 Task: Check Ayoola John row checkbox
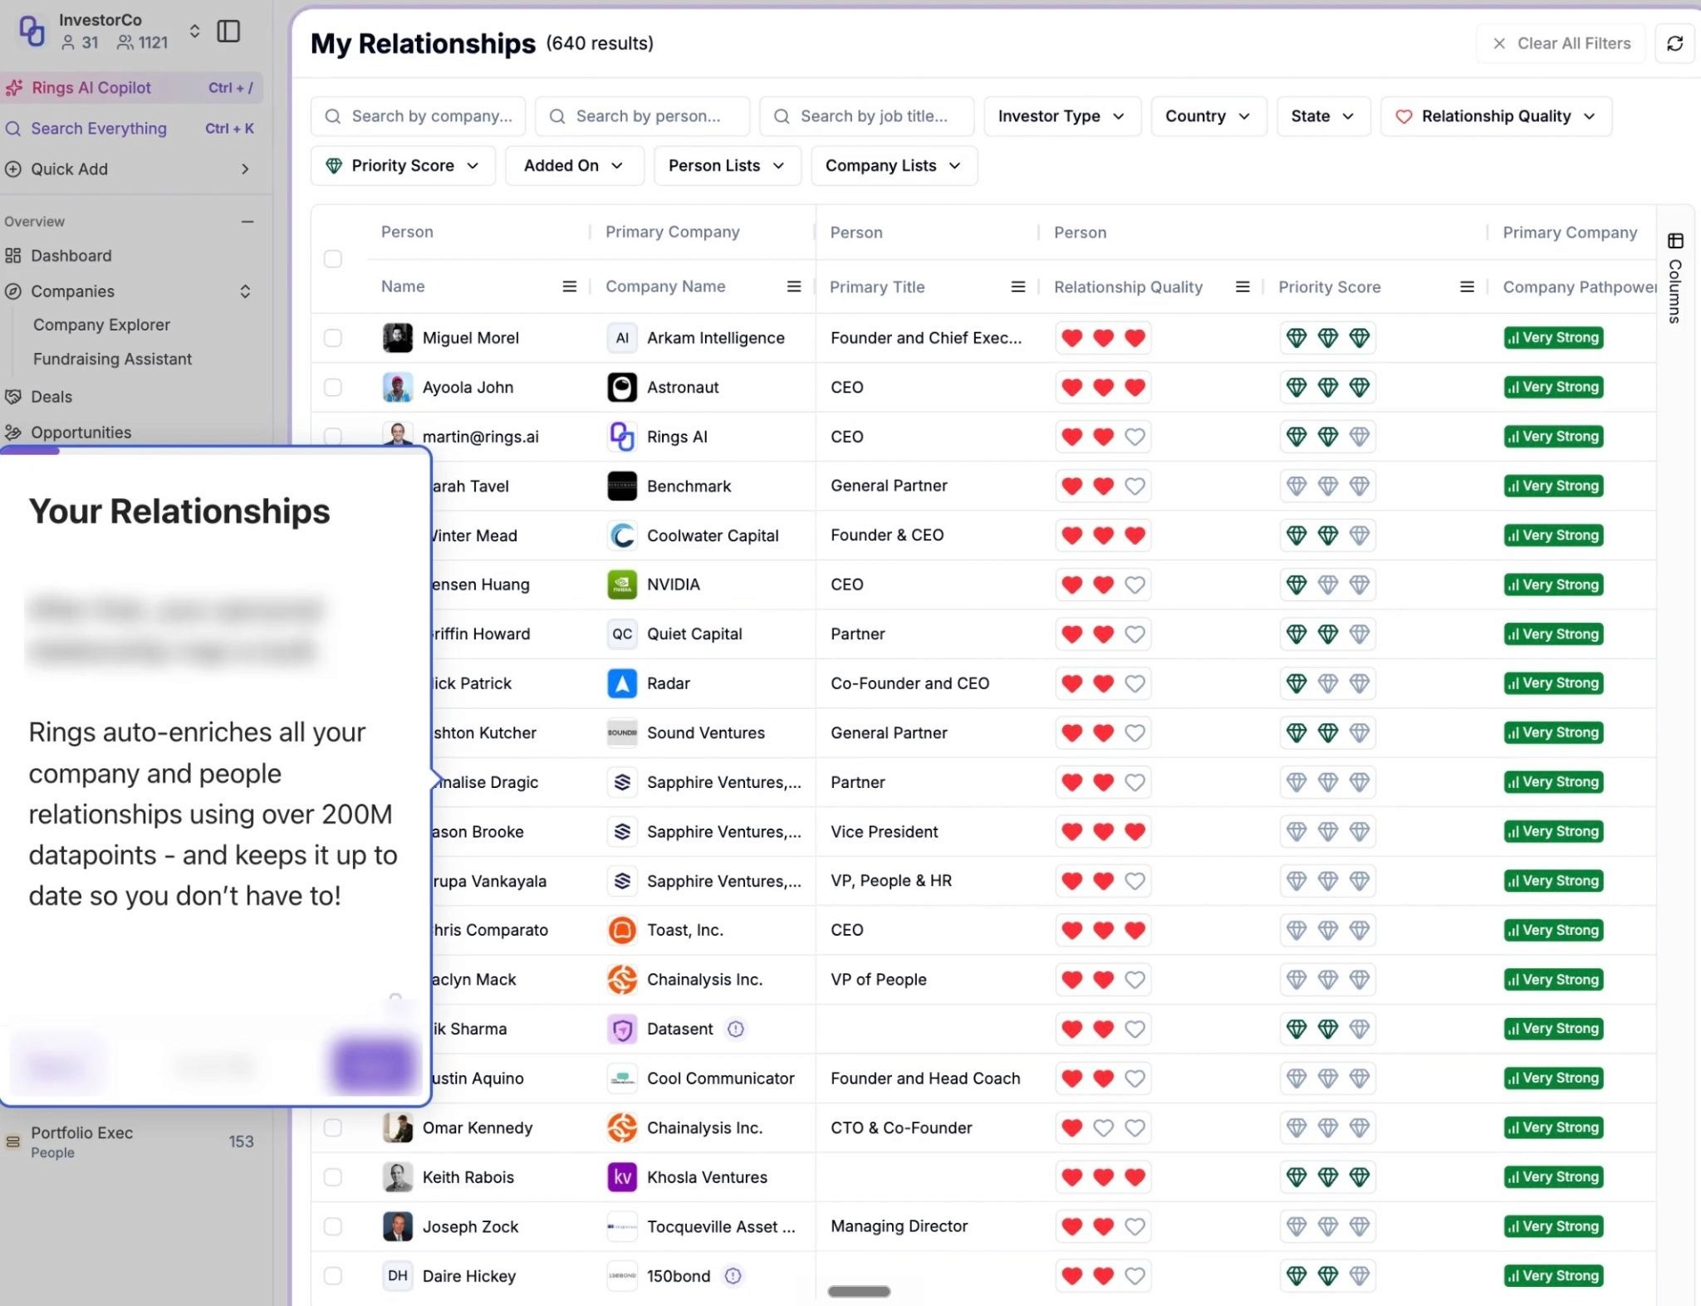pos(333,387)
